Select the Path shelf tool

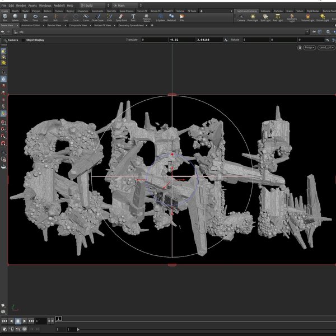click(x=110, y=17)
